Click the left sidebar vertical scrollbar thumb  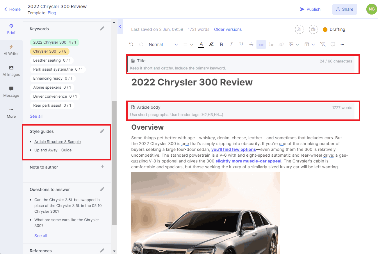(114, 163)
